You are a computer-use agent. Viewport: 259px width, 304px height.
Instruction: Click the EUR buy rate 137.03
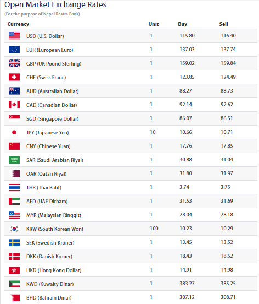point(187,50)
